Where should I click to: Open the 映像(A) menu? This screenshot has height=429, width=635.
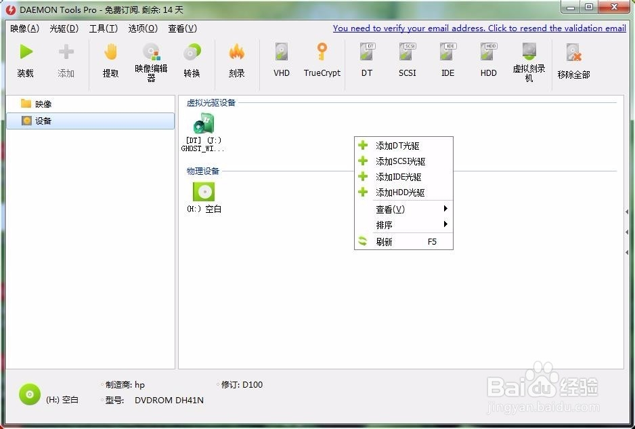(x=24, y=28)
